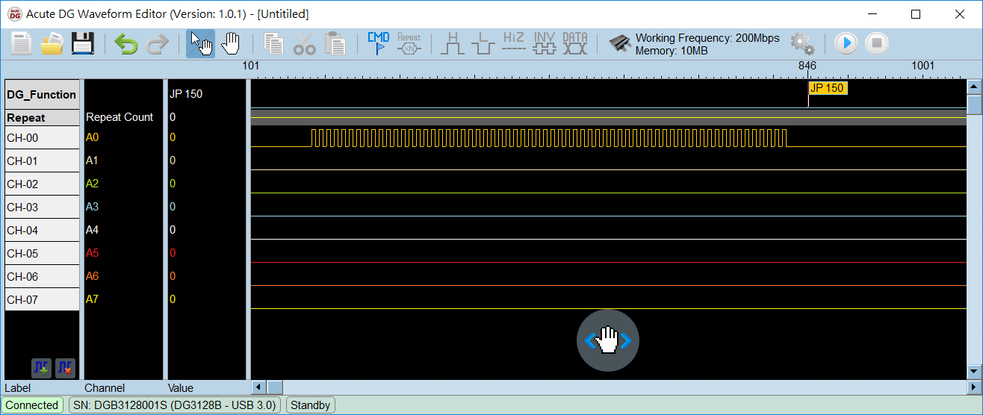Delete a channel using the X waveform icon
This screenshot has width=983, height=415.
click(65, 368)
